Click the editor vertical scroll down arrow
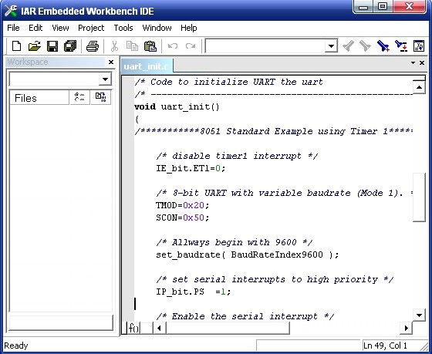 tap(419, 315)
